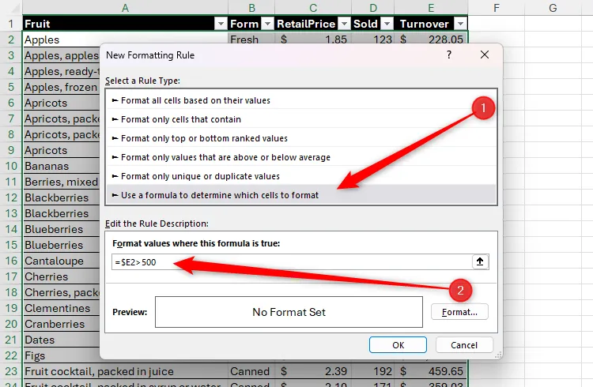Select 'Use a formula to determine' rule type
This screenshot has width=593, height=387.
(220, 195)
